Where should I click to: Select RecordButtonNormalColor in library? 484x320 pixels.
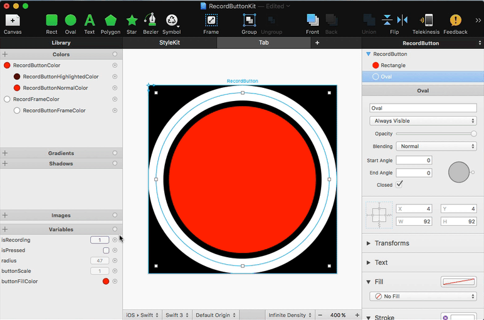click(56, 88)
